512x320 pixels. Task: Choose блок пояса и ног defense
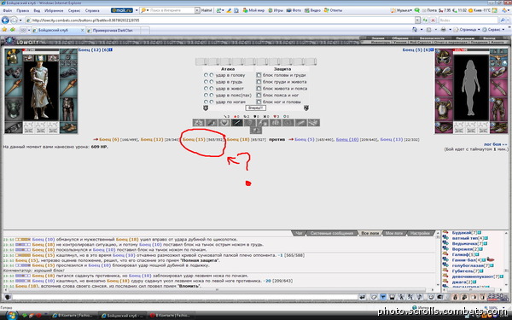[x=259, y=95]
